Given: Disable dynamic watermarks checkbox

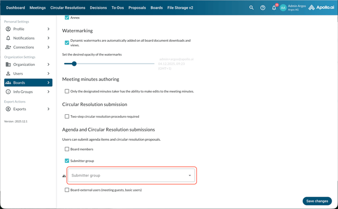Looking at the screenshot, I should click(x=67, y=43).
